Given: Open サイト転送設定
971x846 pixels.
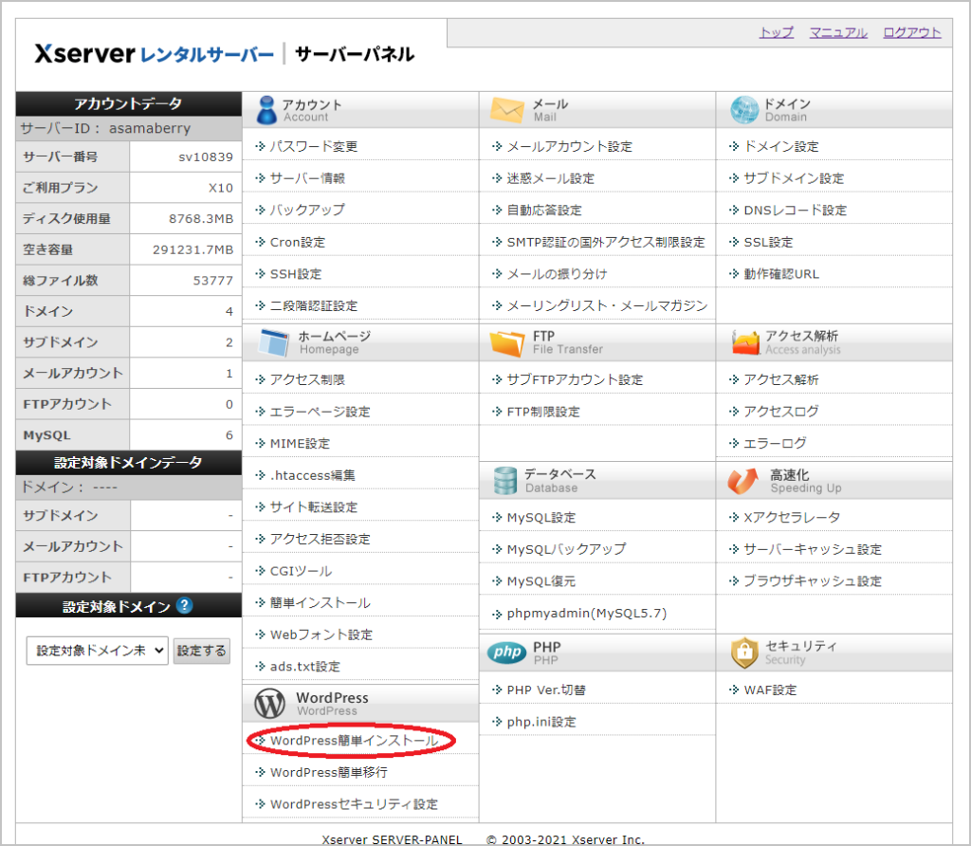Looking at the screenshot, I should (x=314, y=507).
